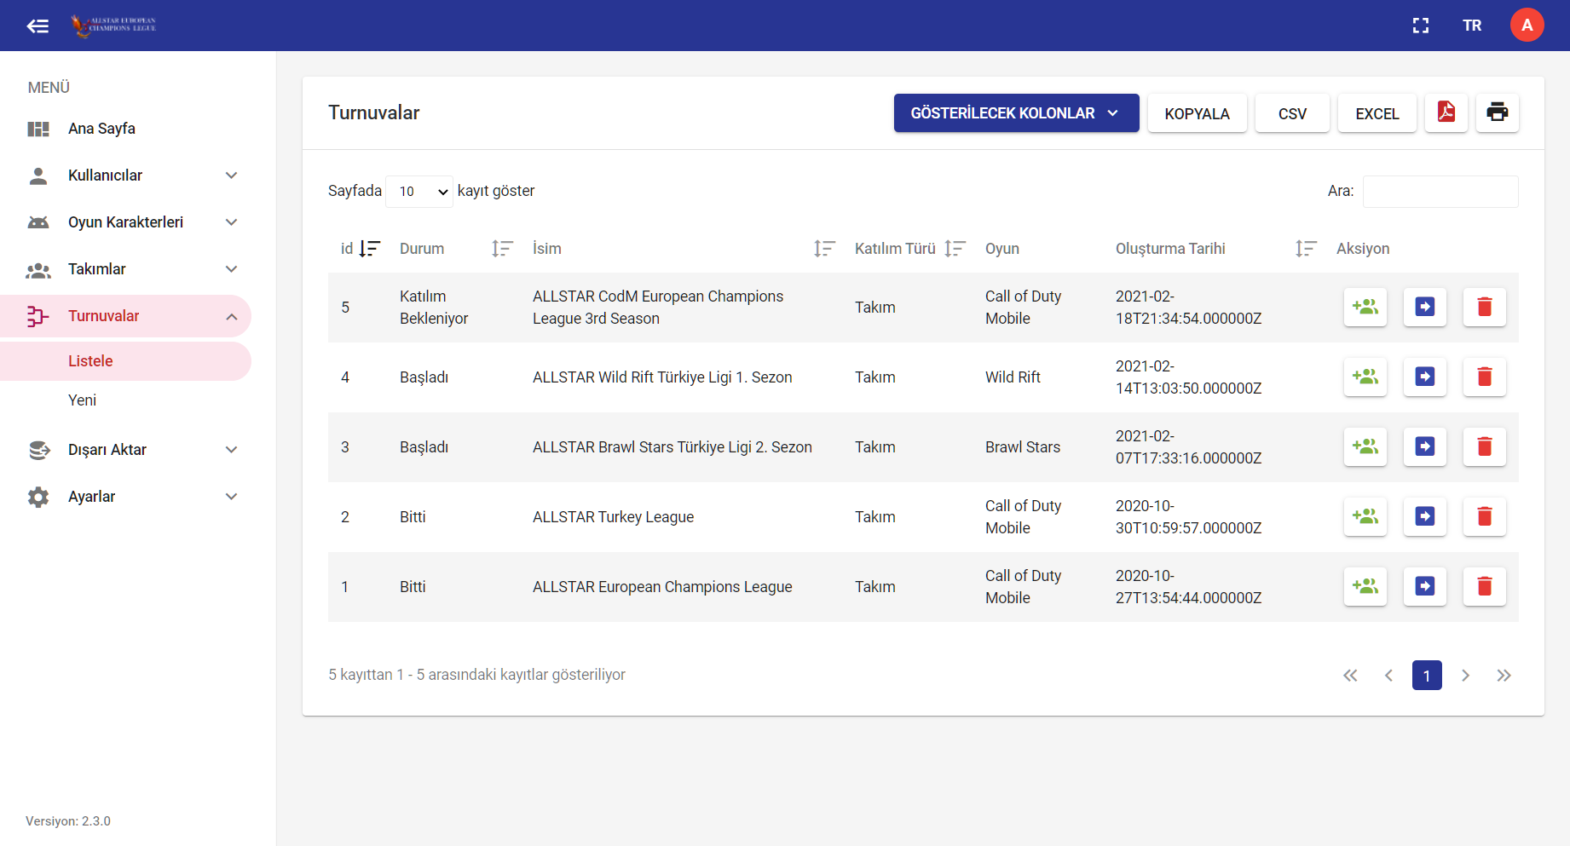
Task: Add participants to ALLSTAR Turkey League
Action: [1365, 516]
